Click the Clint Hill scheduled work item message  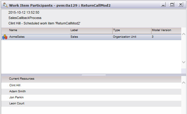coord(44,23)
